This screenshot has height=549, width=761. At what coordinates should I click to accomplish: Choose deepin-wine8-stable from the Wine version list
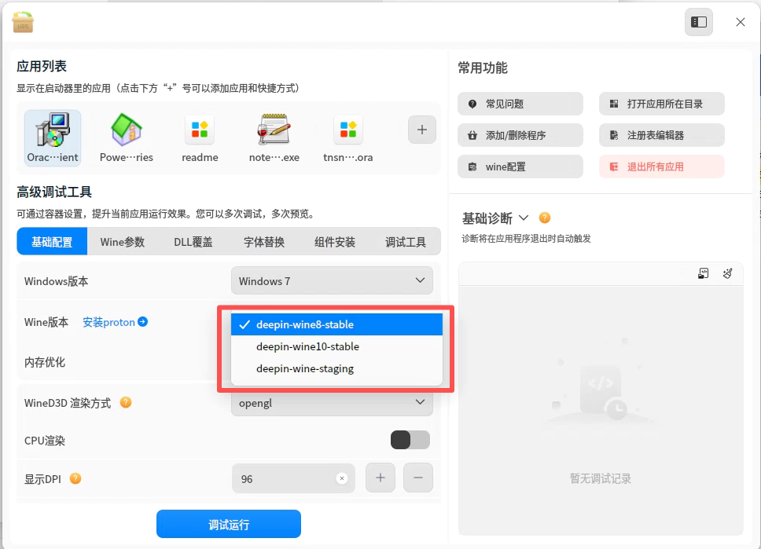coord(336,324)
